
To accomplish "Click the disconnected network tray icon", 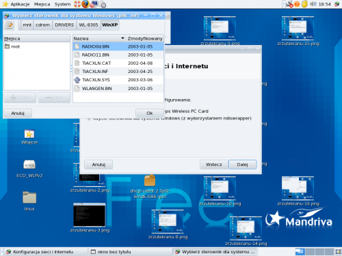I will pyautogui.click(x=289, y=4).
